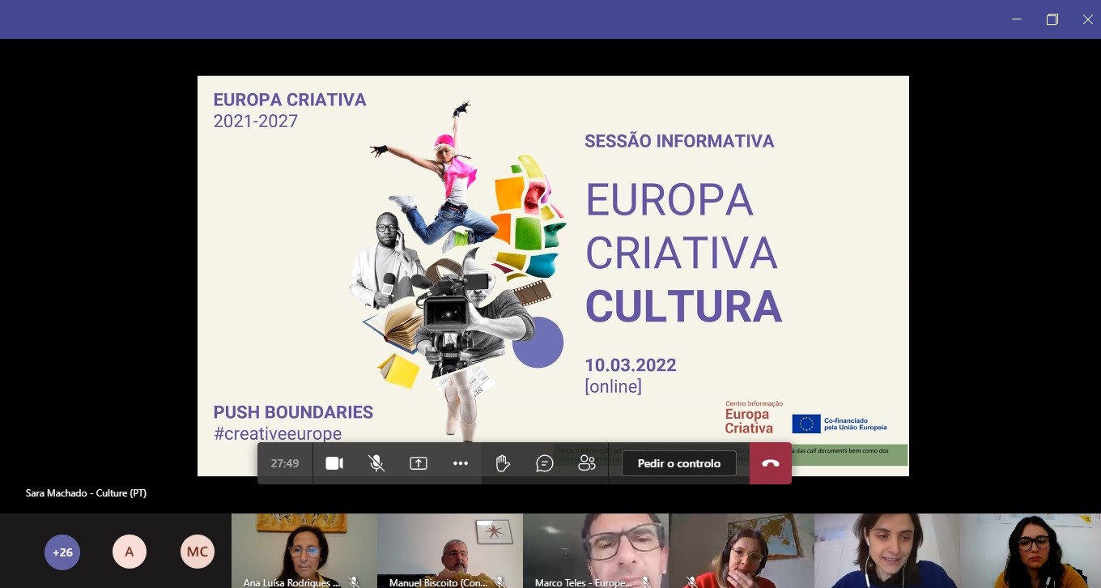Click the 2021-2027 text on the slide
The height and width of the screenshot is (588, 1101).
click(x=256, y=121)
